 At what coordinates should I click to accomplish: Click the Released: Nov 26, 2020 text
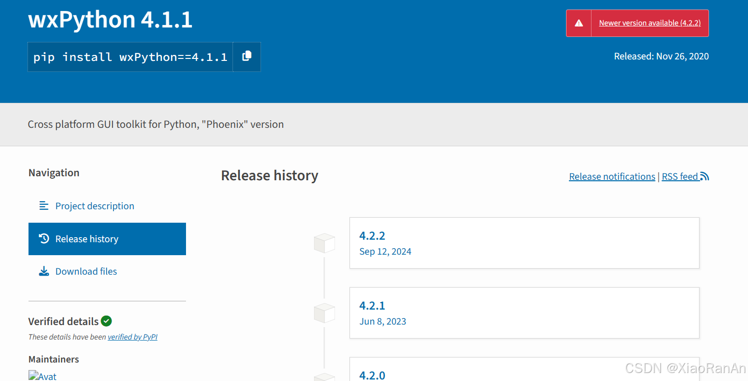pyautogui.click(x=661, y=56)
